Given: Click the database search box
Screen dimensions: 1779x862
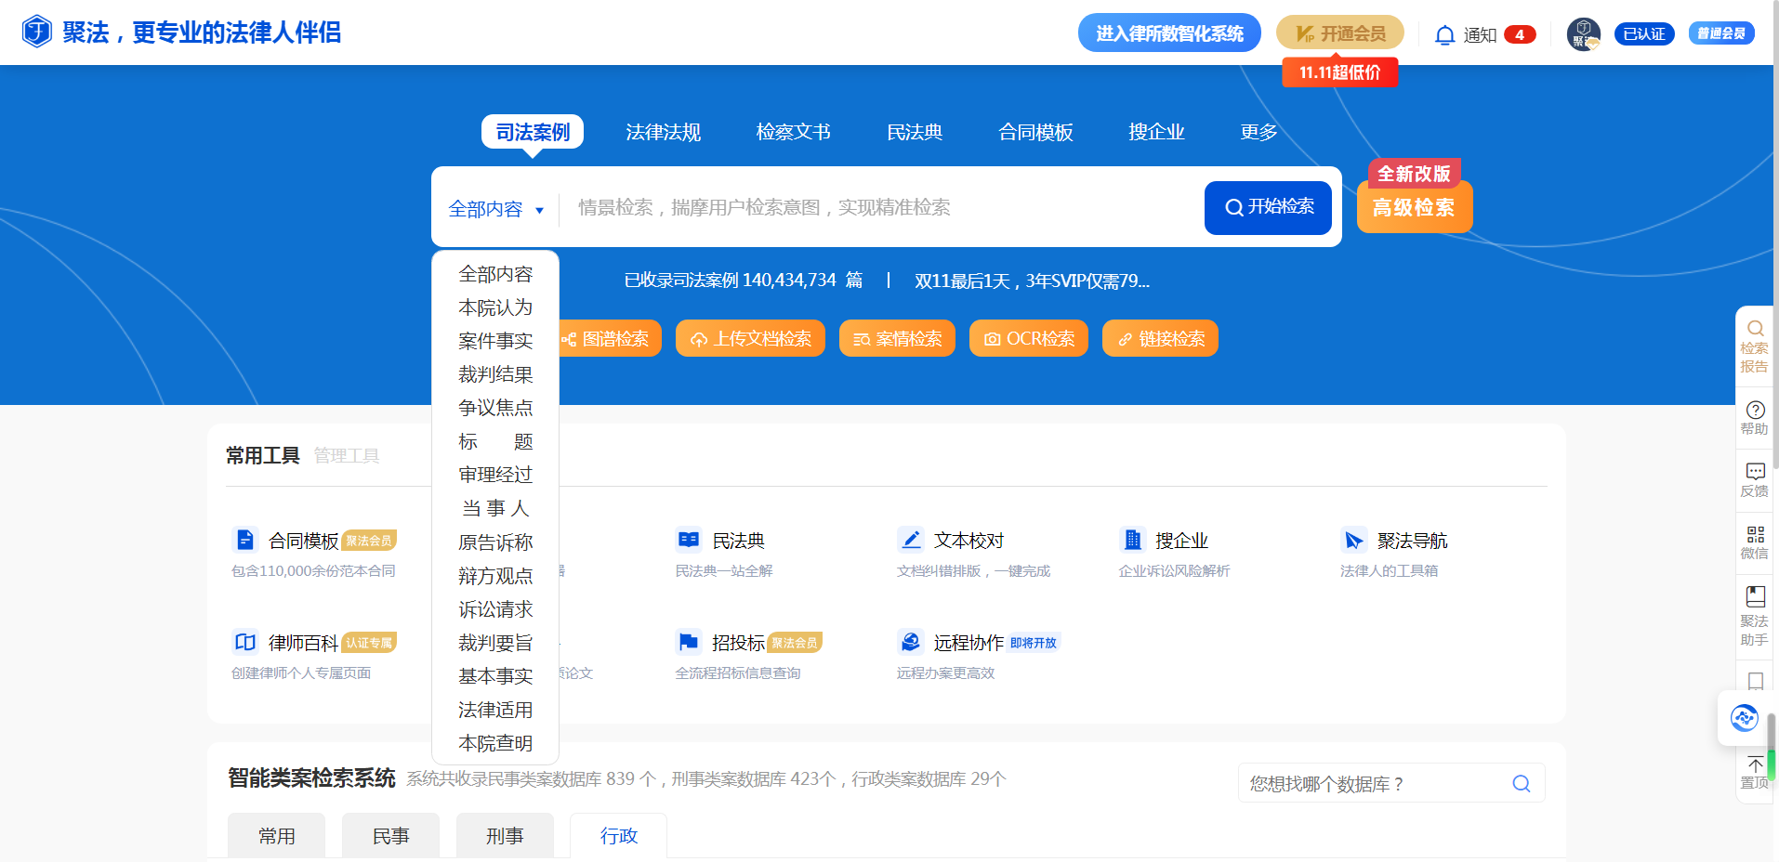Looking at the screenshot, I should [x=1376, y=784].
